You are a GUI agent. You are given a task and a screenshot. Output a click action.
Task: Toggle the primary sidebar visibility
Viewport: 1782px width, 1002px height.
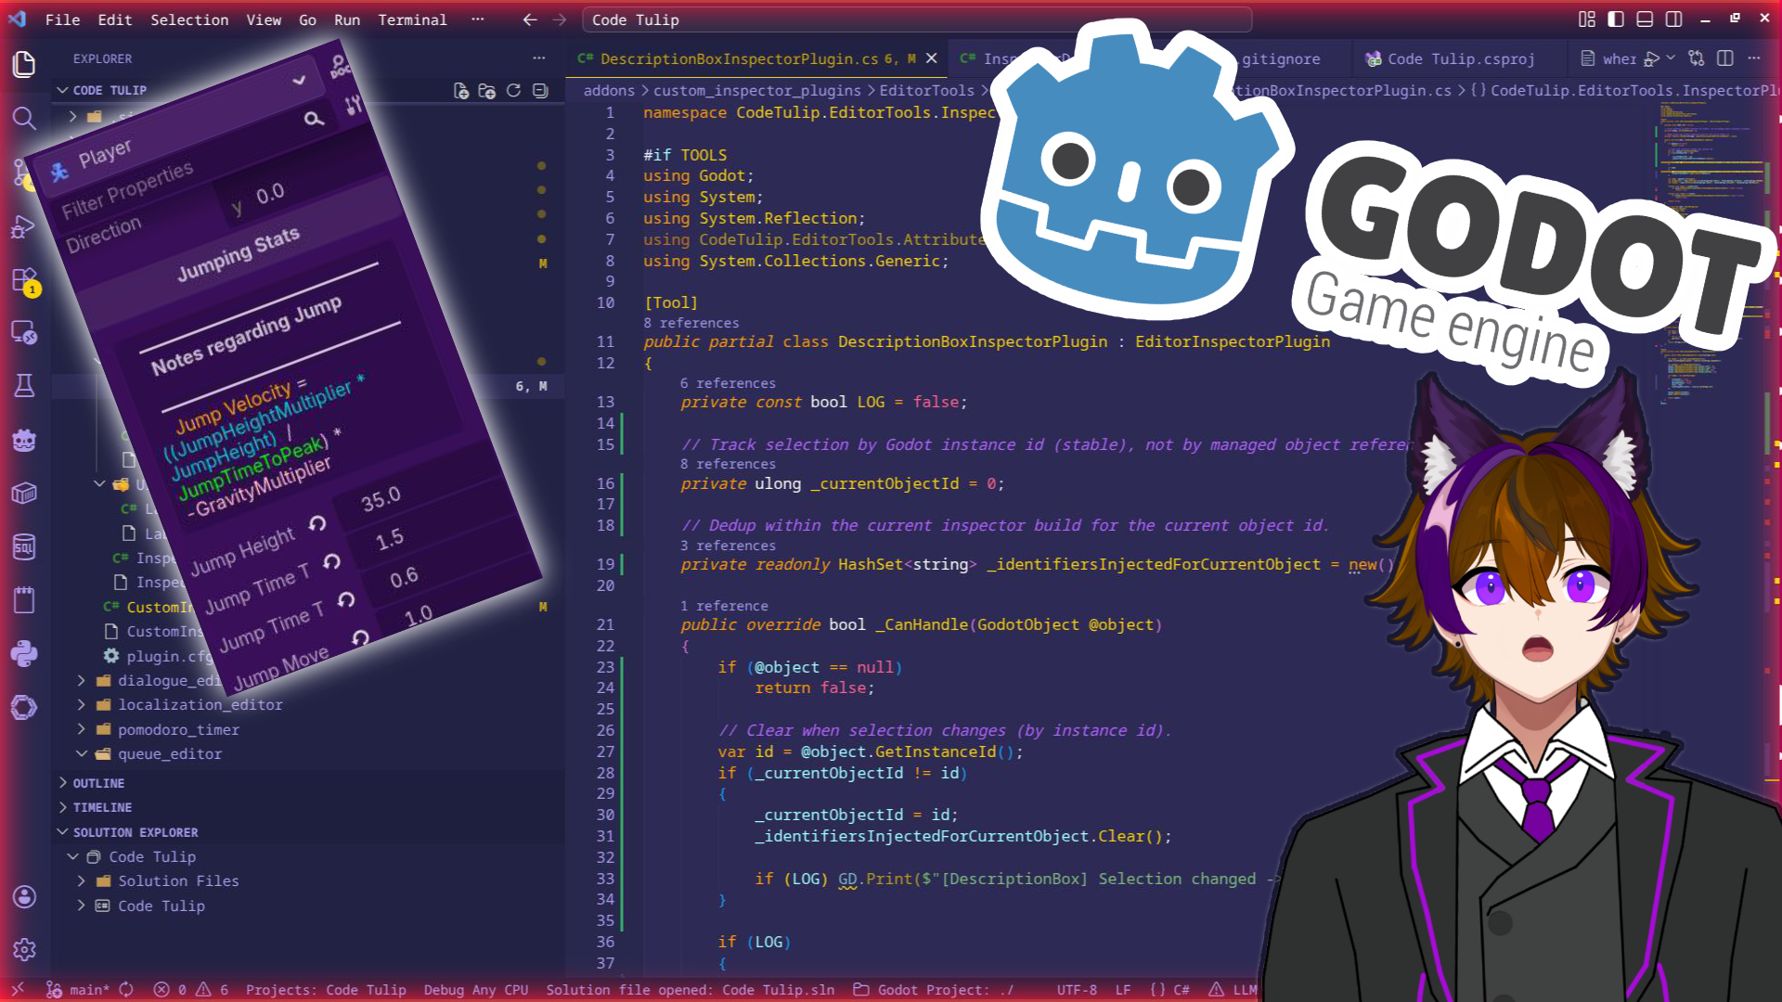pos(1616,19)
